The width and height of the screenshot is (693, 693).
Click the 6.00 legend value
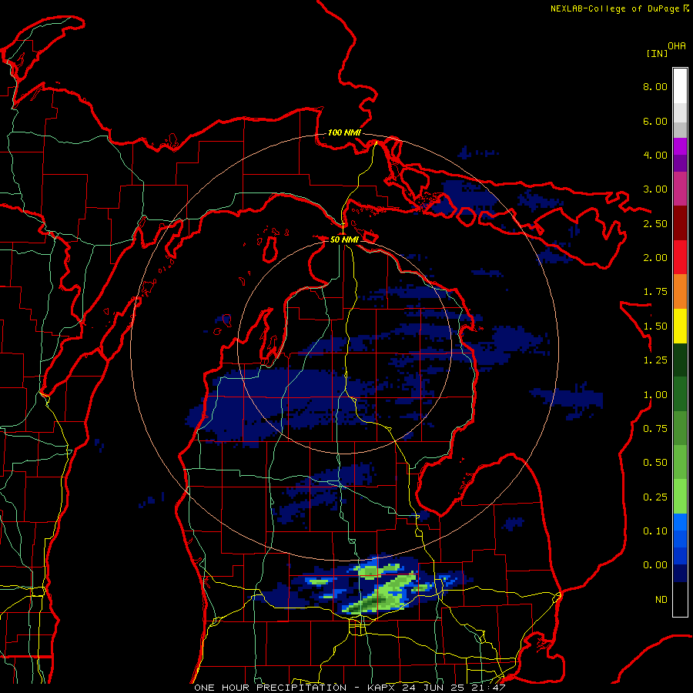pos(655,121)
